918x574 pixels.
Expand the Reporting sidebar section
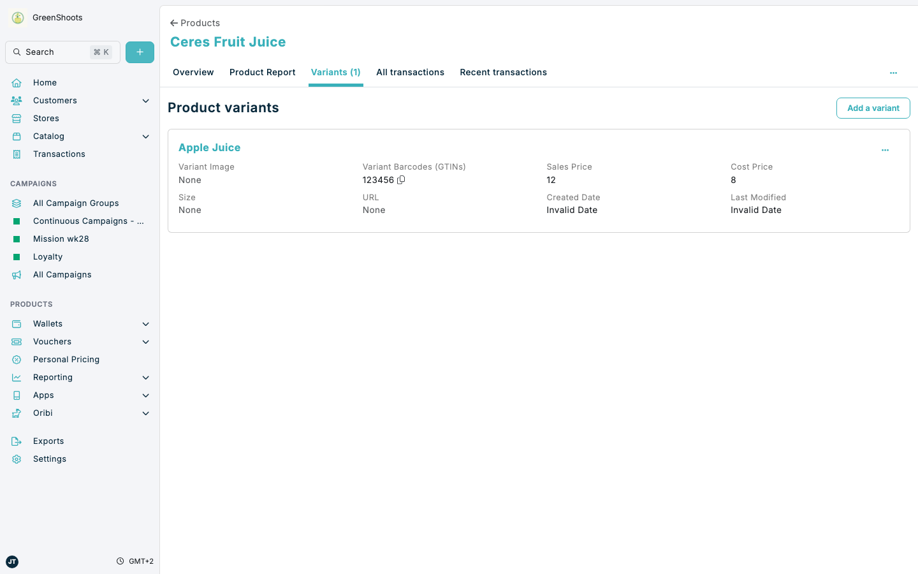(x=145, y=377)
